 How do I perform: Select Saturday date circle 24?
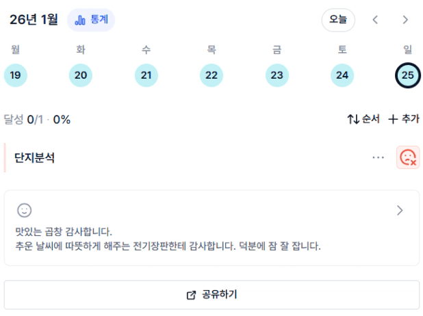tap(342, 75)
